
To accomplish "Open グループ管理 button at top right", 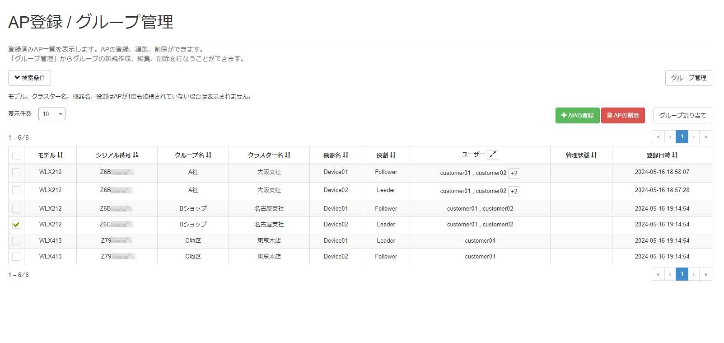I will coord(688,78).
